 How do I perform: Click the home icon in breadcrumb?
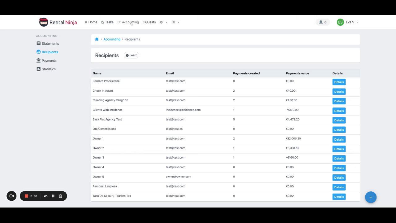(97, 39)
